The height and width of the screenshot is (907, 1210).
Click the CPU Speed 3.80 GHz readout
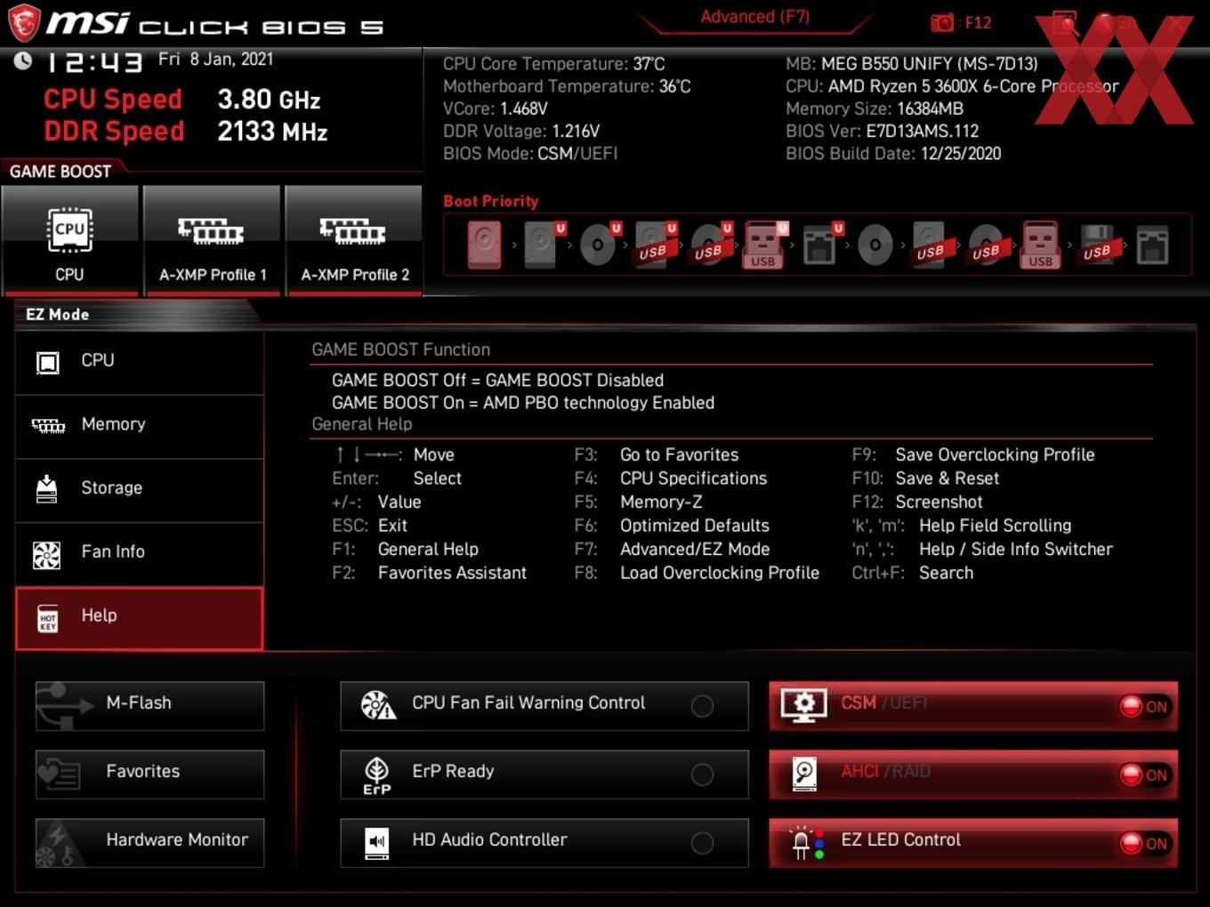182,99
